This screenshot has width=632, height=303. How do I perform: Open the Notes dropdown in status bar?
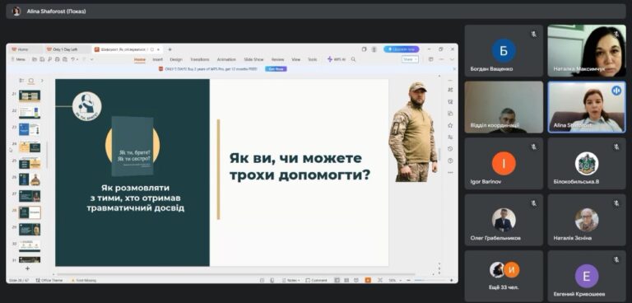(291, 280)
